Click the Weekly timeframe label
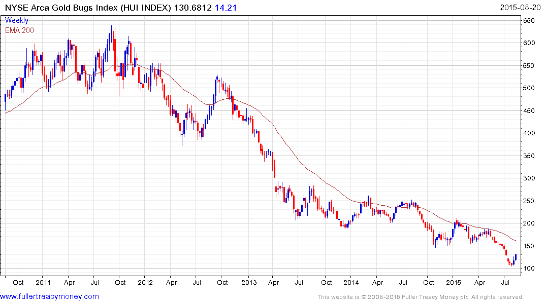Image resolution: width=546 pixels, height=304 pixels. pos(17,20)
